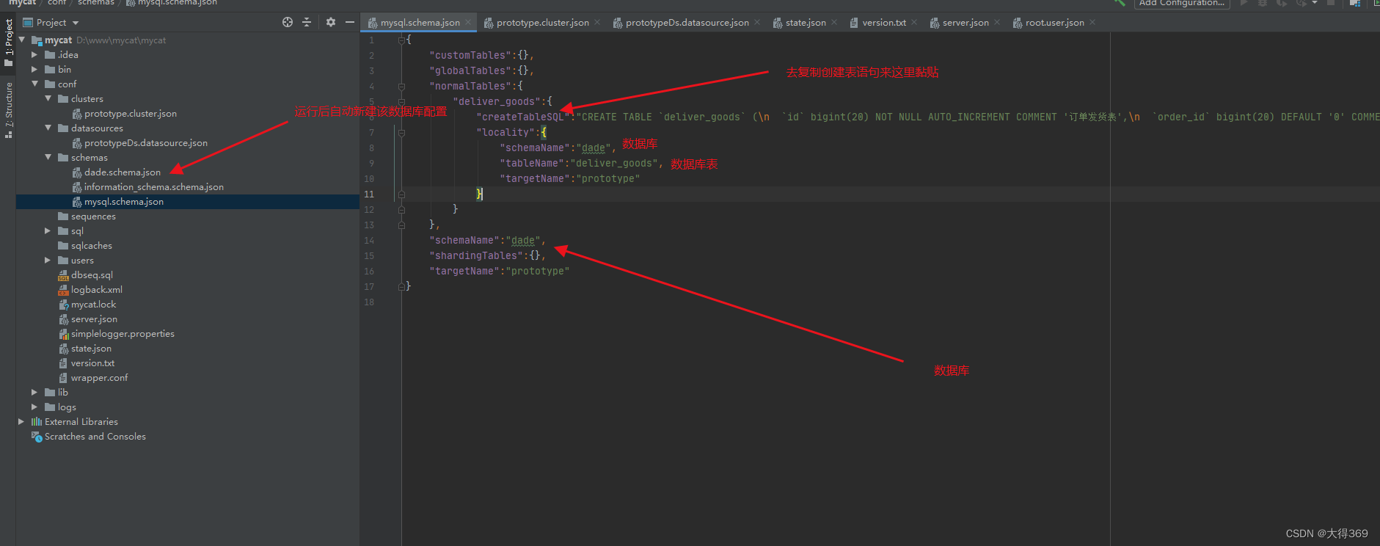Collapse the clusters folder
The height and width of the screenshot is (546, 1380).
tap(48, 98)
